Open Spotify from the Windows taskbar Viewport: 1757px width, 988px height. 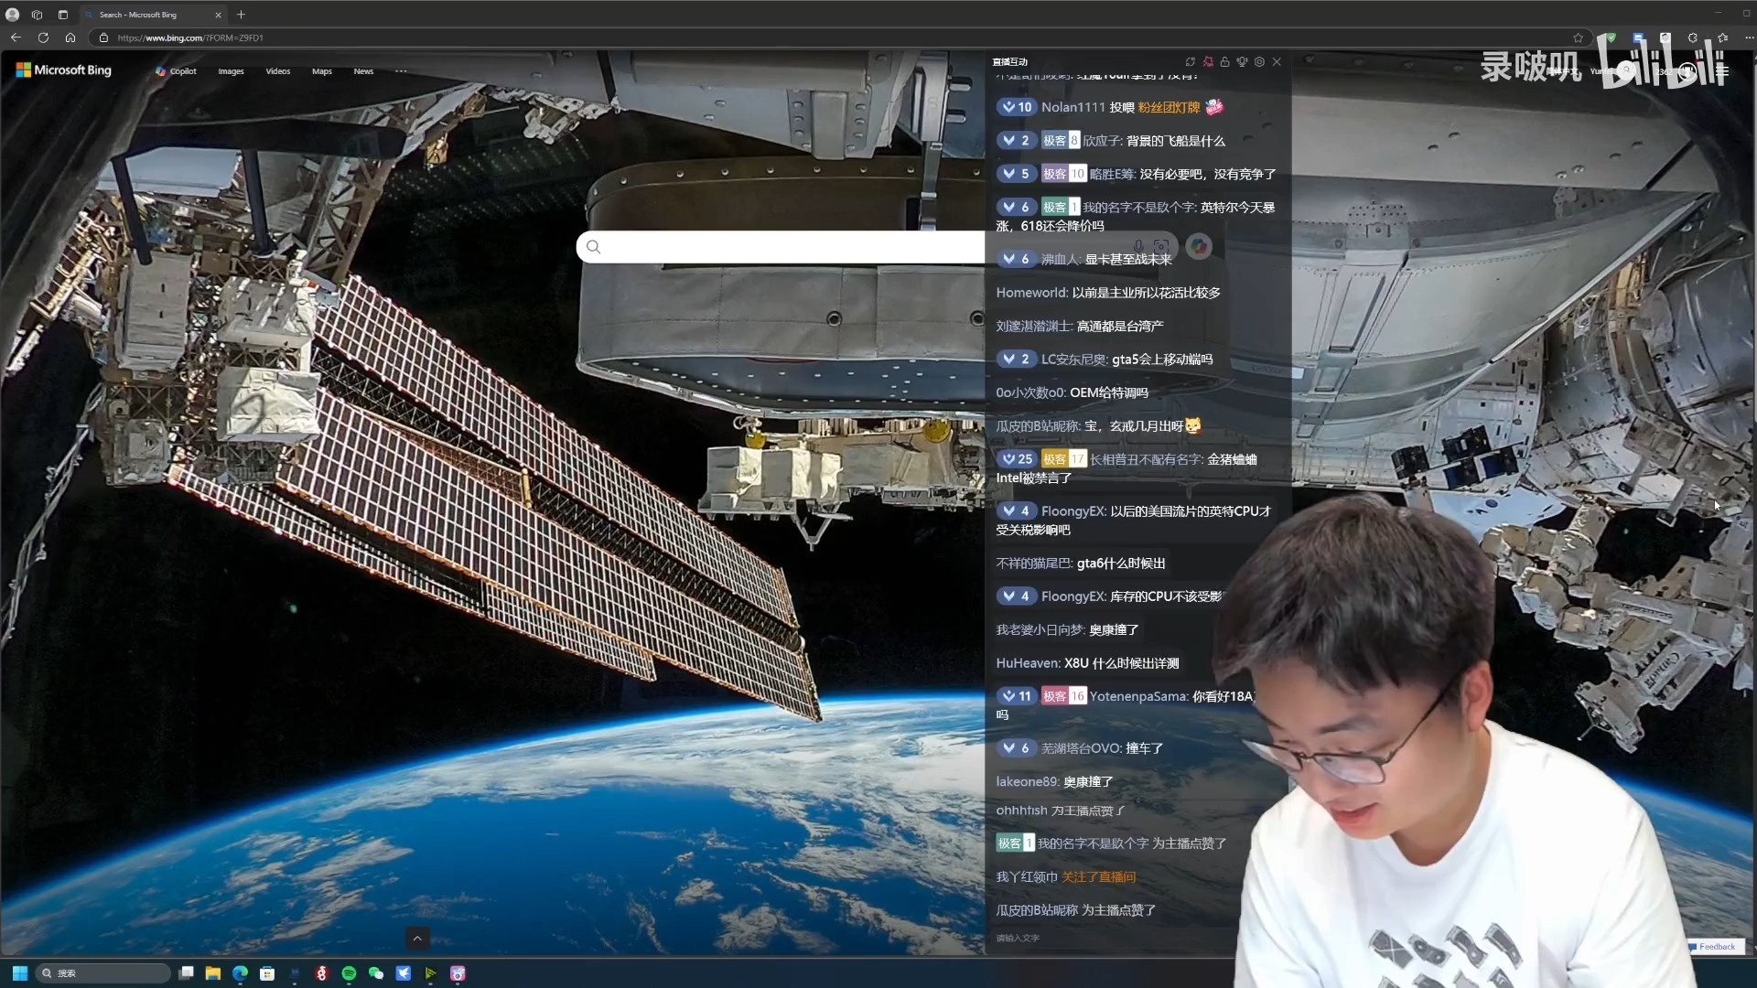[349, 973]
